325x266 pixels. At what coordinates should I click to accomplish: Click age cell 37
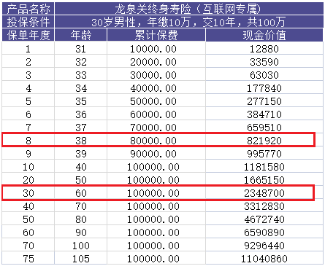click(81, 128)
